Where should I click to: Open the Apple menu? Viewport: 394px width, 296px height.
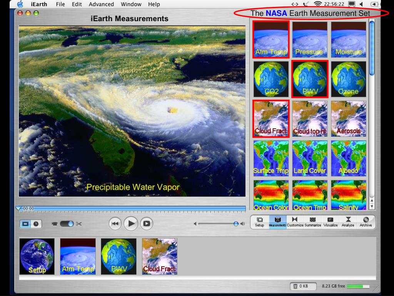pos(20,4)
